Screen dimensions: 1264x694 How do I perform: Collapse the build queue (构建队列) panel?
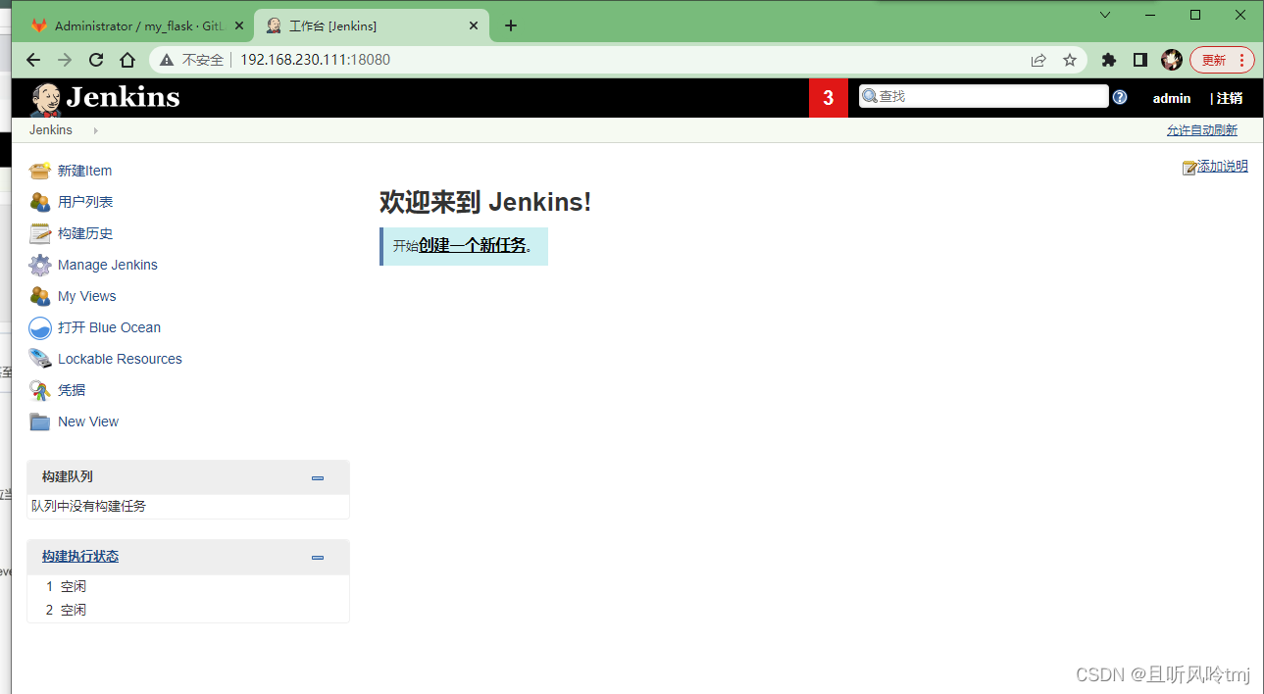tap(318, 478)
